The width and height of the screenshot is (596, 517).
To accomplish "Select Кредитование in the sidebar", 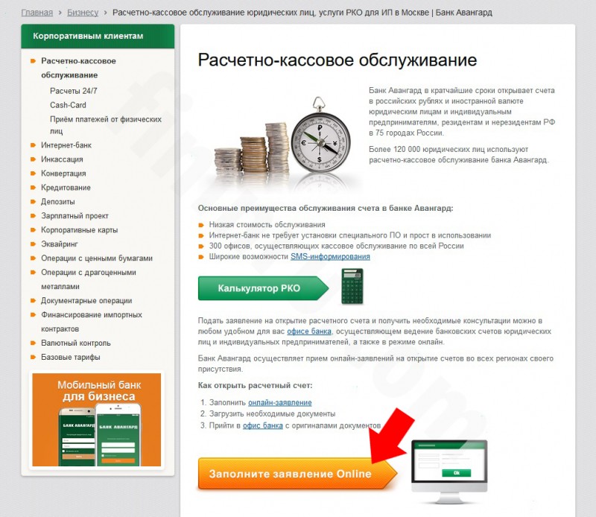I will [x=66, y=188].
